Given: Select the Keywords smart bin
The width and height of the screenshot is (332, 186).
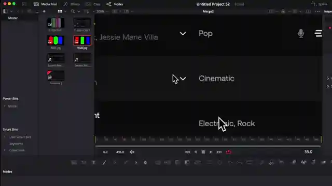Looking at the screenshot, I should tap(16, 144).
